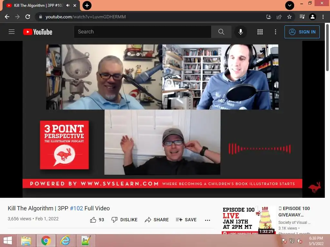Open the YouTube hamburger guide menu
330x247 pixels.
12,32
